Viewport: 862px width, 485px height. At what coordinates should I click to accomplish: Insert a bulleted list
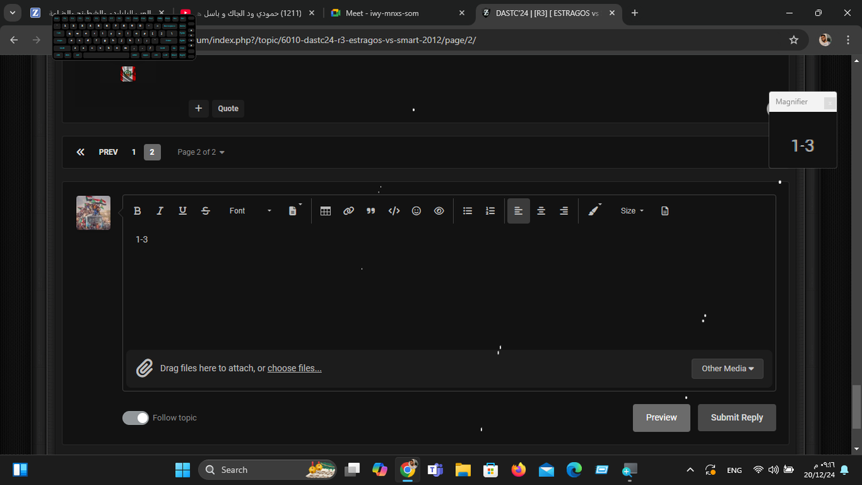pyautogui.click(x=467, y=211)
